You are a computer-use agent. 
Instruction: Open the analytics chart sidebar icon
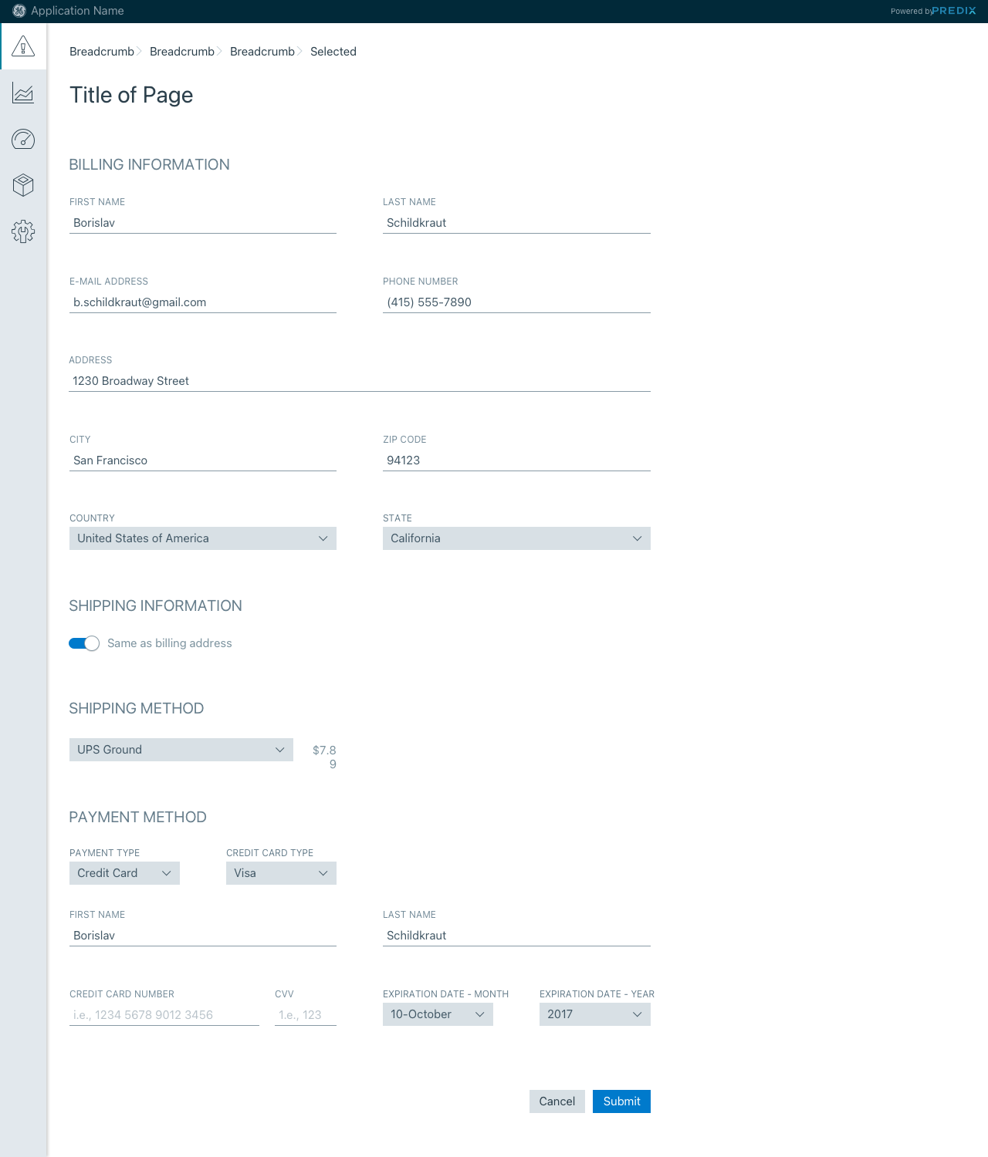point(23,93)
